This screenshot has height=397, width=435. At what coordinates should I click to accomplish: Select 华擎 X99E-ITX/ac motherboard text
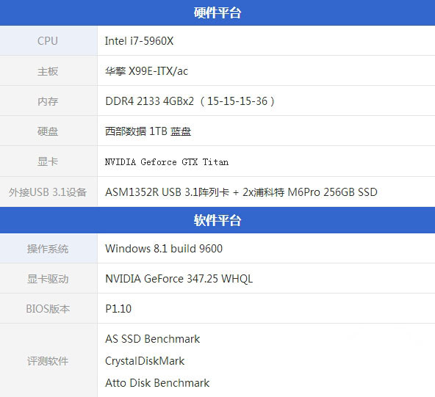146,71
